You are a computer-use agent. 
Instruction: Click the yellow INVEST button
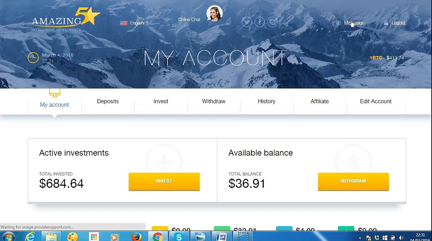pos(164,181)
